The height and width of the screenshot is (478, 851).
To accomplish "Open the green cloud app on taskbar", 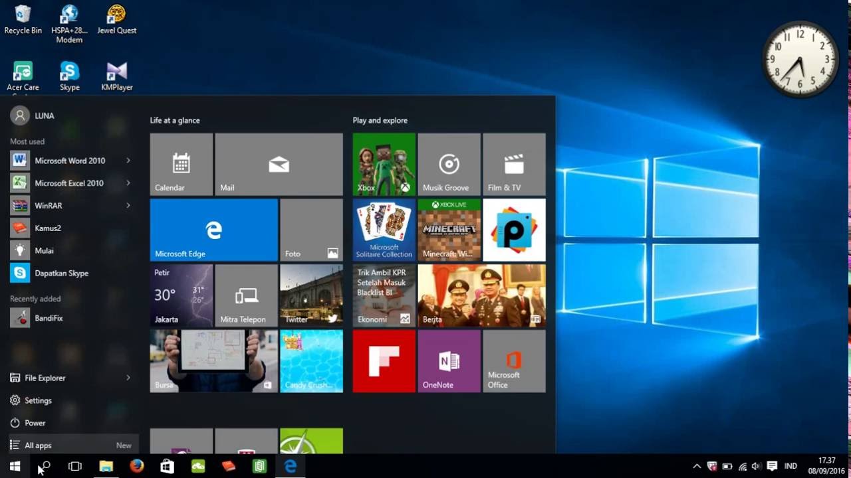I will click(198, 467).
